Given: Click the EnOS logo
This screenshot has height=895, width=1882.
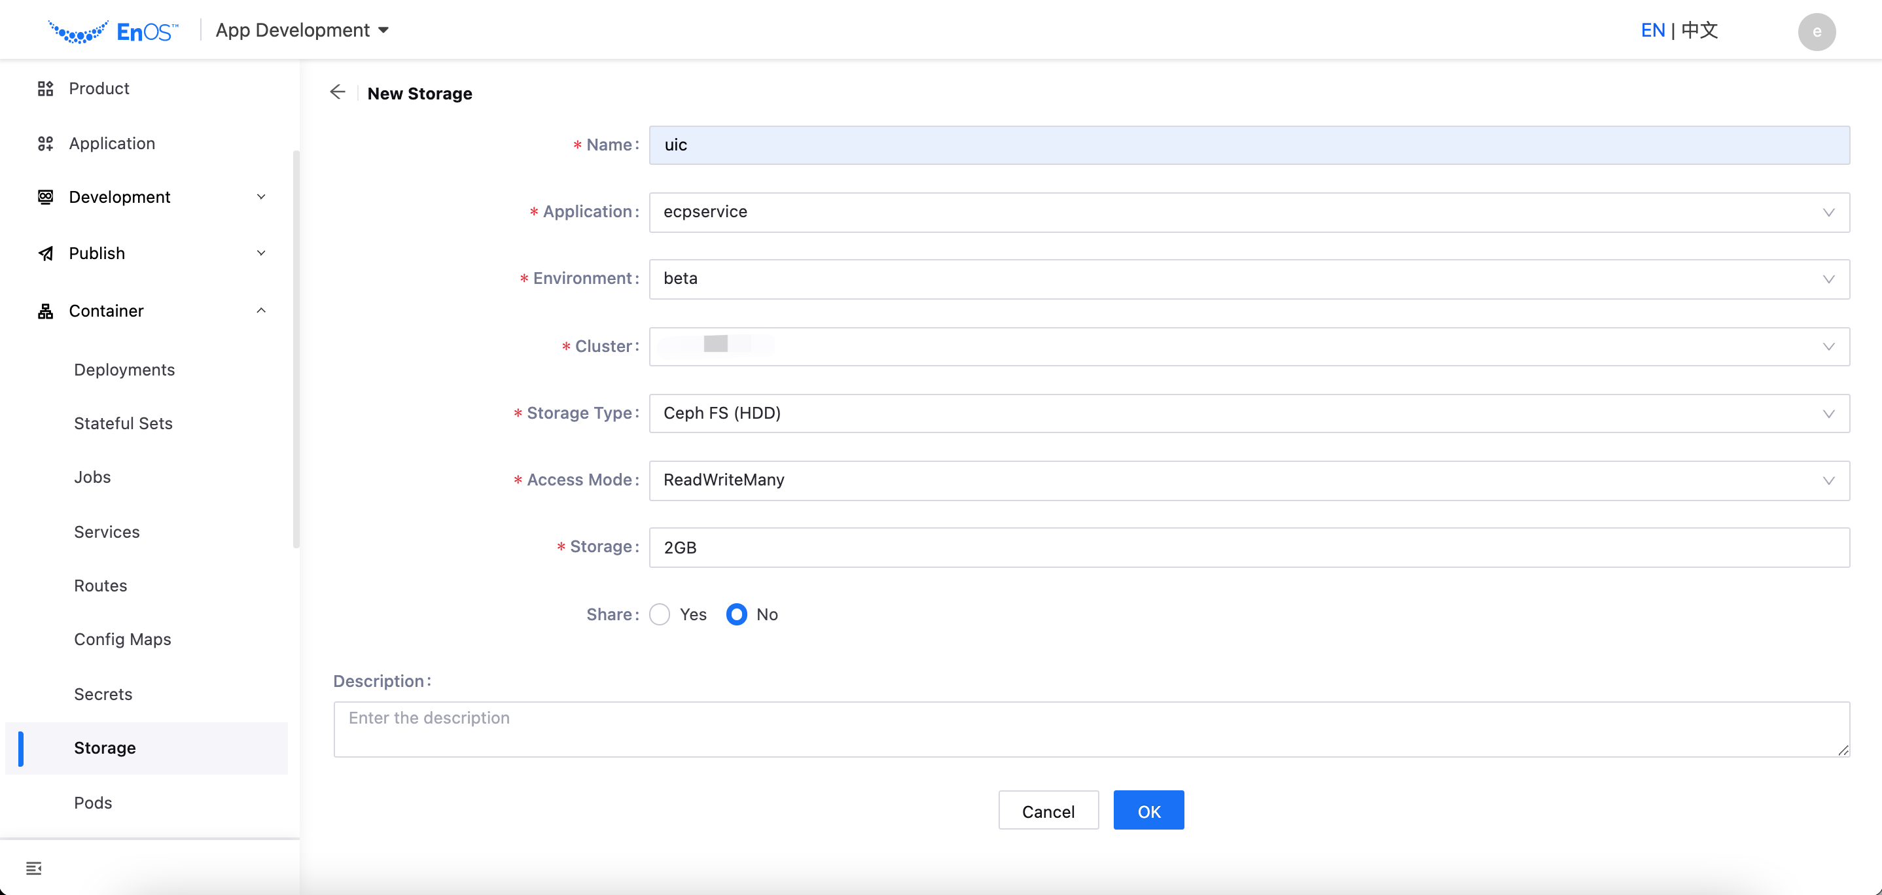Looking at the screenshot, I should click(x=113, y=31).
